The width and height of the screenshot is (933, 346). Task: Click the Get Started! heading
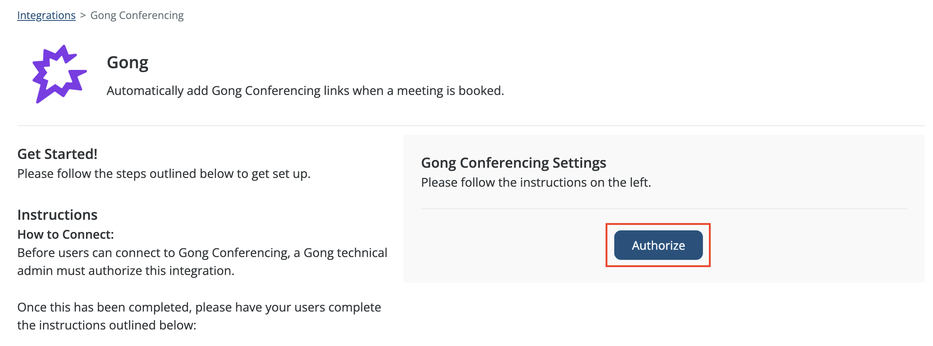(57, 154)
